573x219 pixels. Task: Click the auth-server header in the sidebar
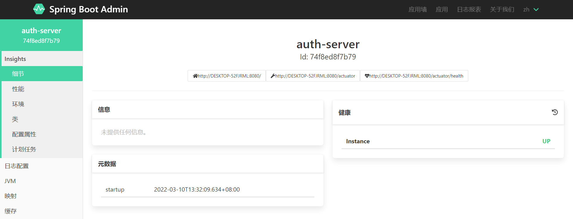(41, 31)
